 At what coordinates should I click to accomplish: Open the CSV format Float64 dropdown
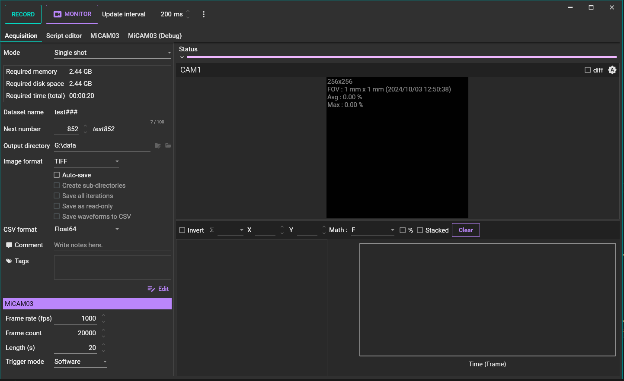coord(86,229)
